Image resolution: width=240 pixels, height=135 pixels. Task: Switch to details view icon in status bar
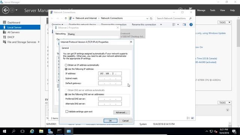point(188,118)
